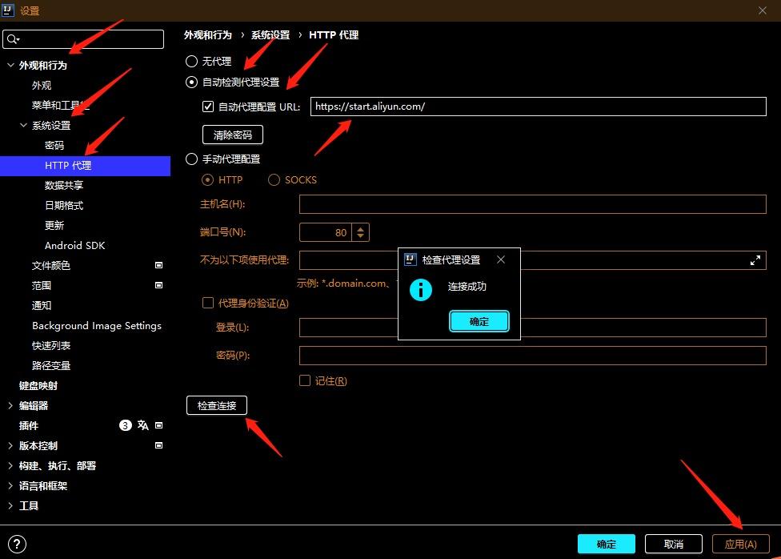Click the panel icon next to 范围
Viewport: 781px width, 559px height.
click(158, 285)
